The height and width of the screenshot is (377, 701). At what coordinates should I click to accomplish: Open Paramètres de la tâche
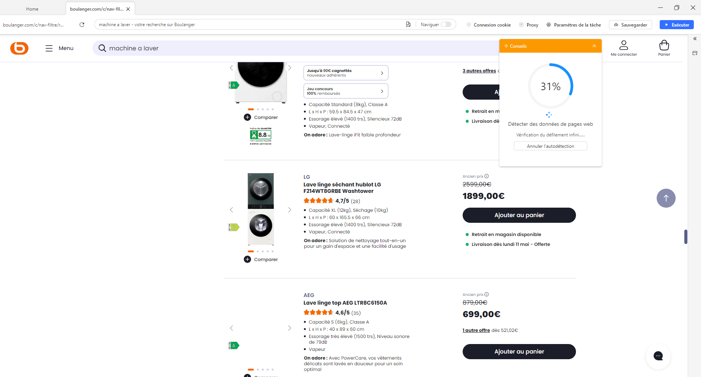(574, 25)
